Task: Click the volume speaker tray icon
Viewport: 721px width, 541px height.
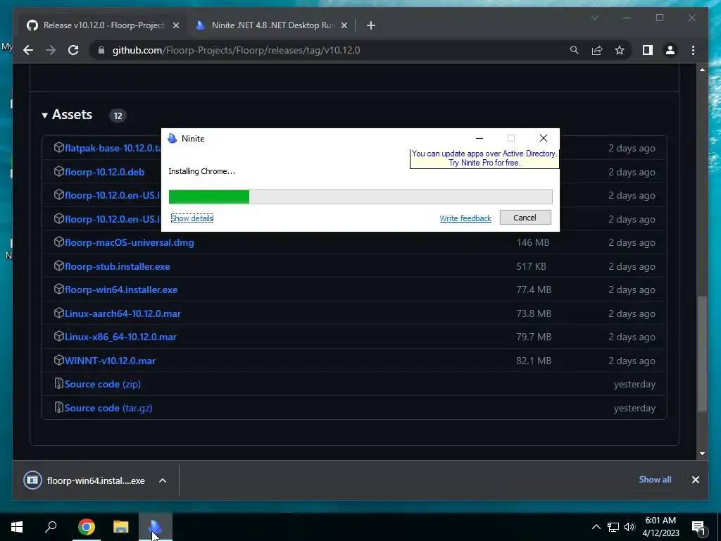Action: (629, 527)
